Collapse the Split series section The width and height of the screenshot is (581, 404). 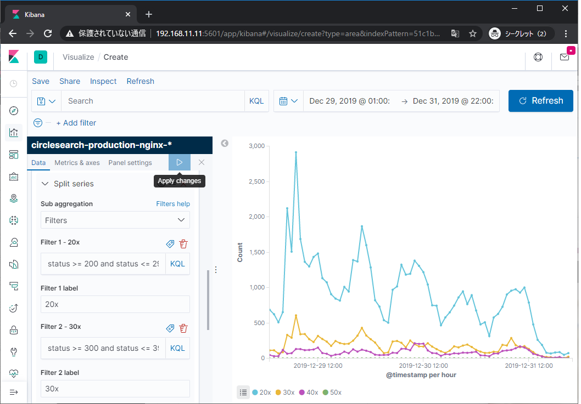pyautogui.click(x=46, y=184)
